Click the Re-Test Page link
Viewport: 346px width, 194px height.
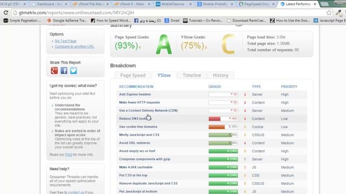[x=65, y=41]
